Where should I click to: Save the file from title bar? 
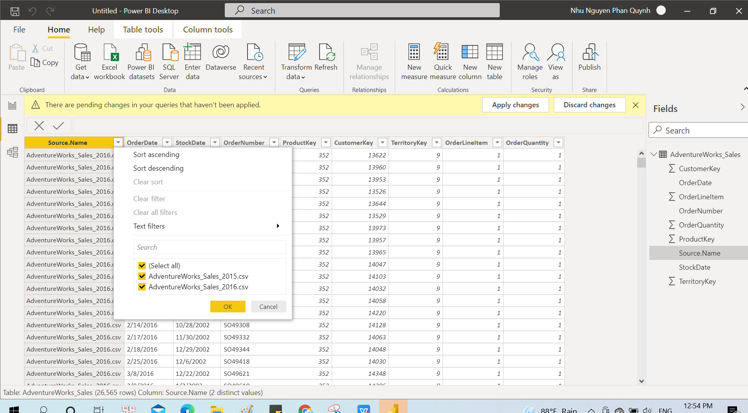coord(15,11)
